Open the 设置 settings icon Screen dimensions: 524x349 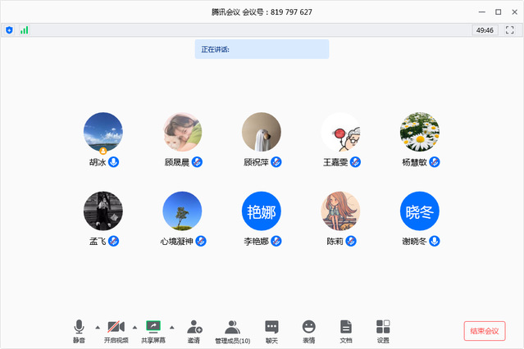click(x=383, y=327)
